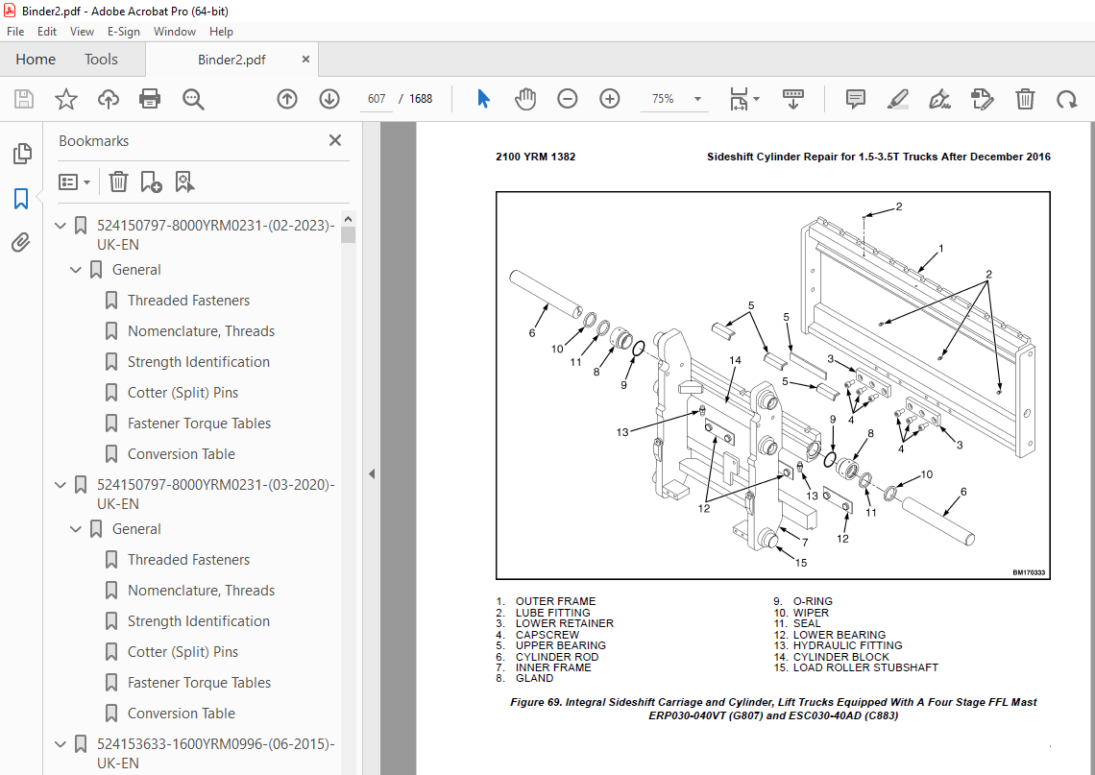Click the '2100 YRM 1382' page header
Screen dimensions: 1095x775
(x=536, y=157)
